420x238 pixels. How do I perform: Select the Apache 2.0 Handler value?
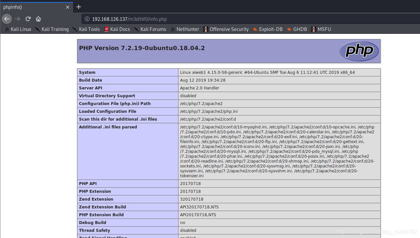pos(200,88)
